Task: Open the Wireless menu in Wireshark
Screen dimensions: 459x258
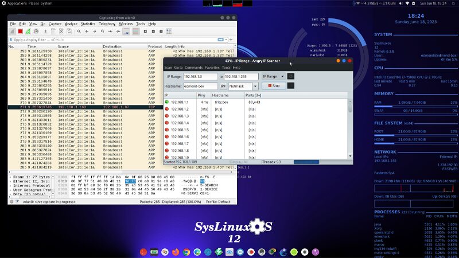Action: [126, 24]
